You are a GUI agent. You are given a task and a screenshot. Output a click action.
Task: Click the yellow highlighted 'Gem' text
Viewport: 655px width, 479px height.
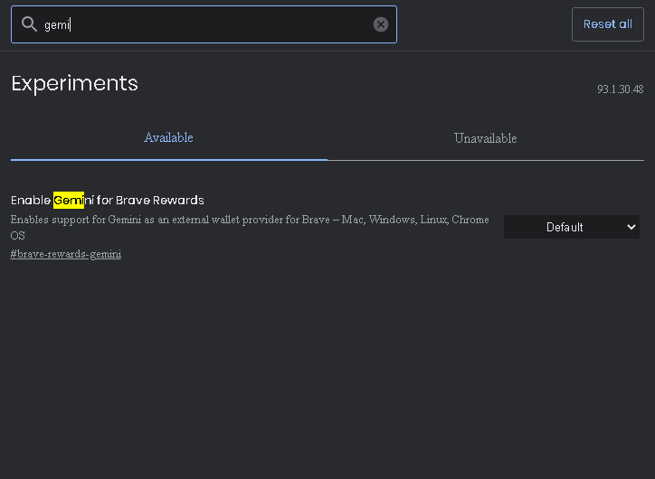tap(69, 201)
